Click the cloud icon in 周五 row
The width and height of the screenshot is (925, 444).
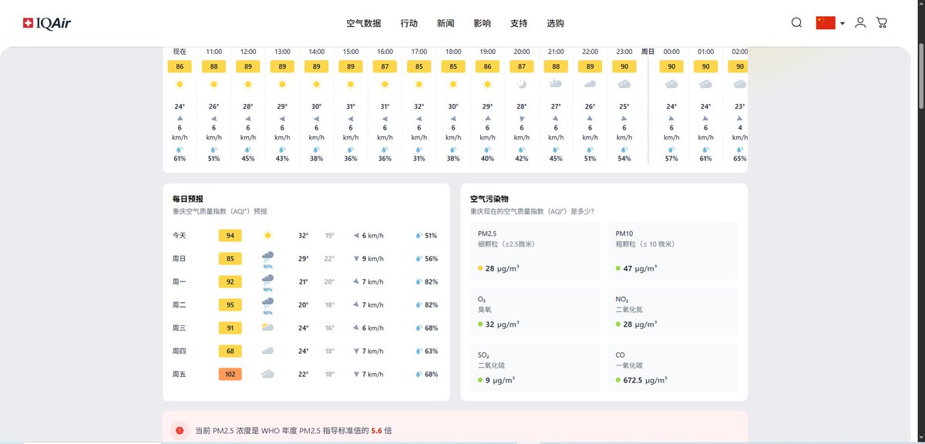click(267, 374)
